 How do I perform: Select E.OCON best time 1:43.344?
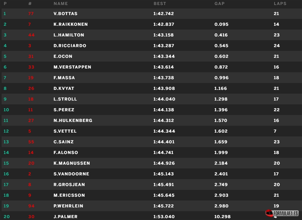[x=164, y=56]
